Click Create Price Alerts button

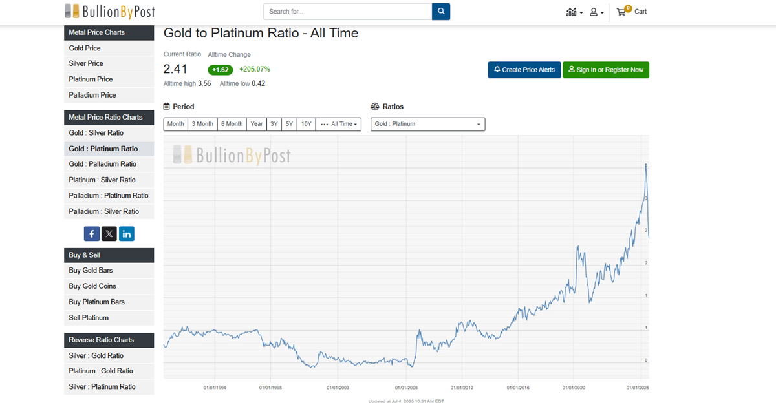click(x=524, y=70)
